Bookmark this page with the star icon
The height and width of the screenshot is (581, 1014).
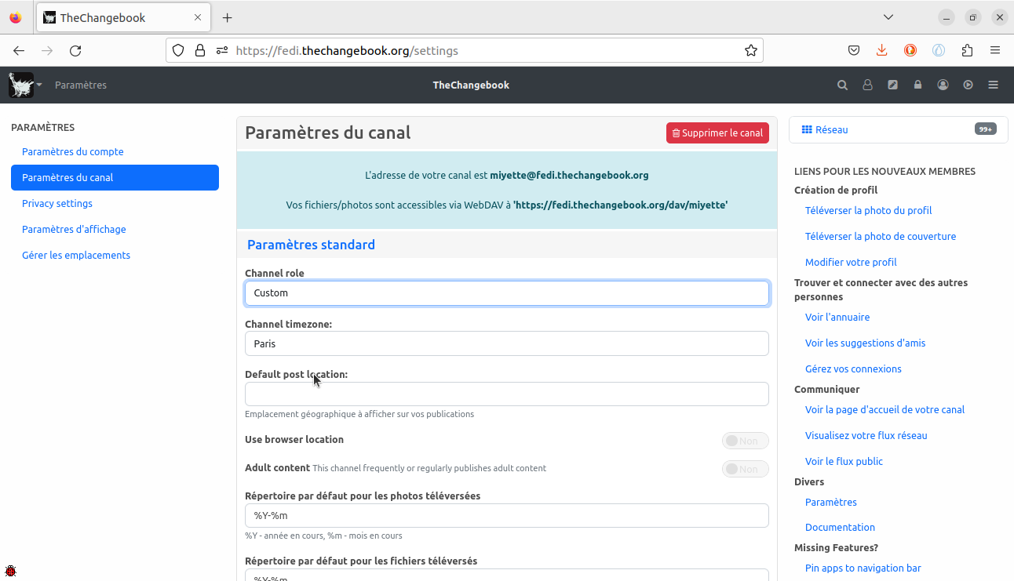click(x=750, y=50)
